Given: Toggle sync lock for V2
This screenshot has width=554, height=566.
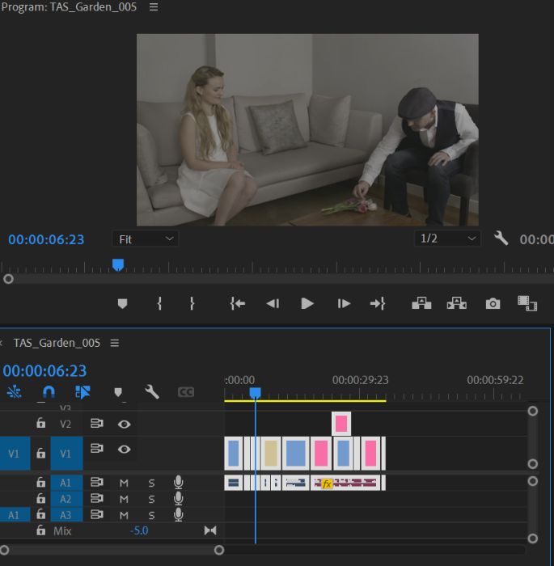Looking at the screenshot, I should (97, 423).
